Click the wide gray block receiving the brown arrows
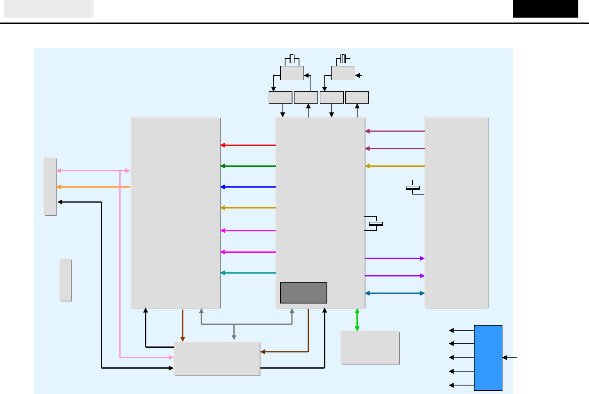This screenshot has height=394, width=589. click(x=217, y=358)
